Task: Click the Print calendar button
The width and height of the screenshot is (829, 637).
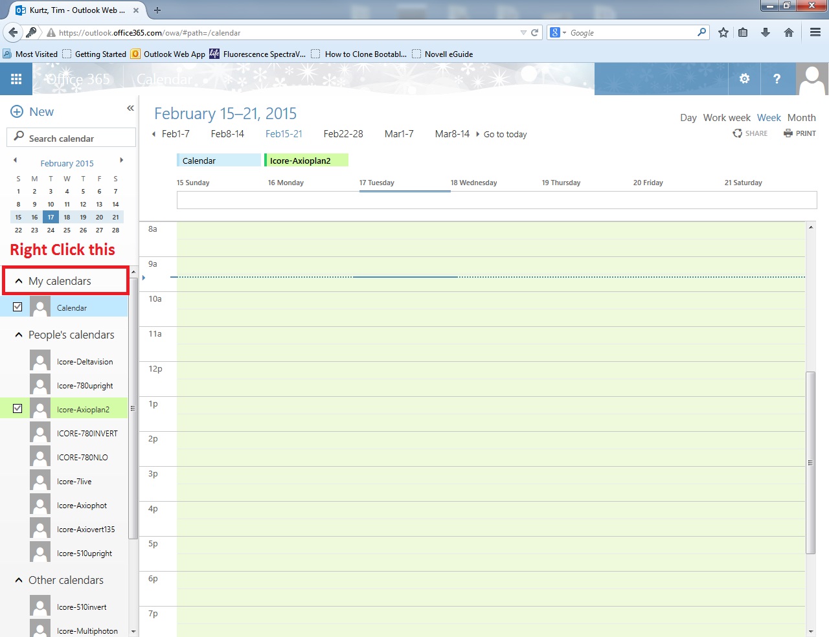Action: pos(800,133)
